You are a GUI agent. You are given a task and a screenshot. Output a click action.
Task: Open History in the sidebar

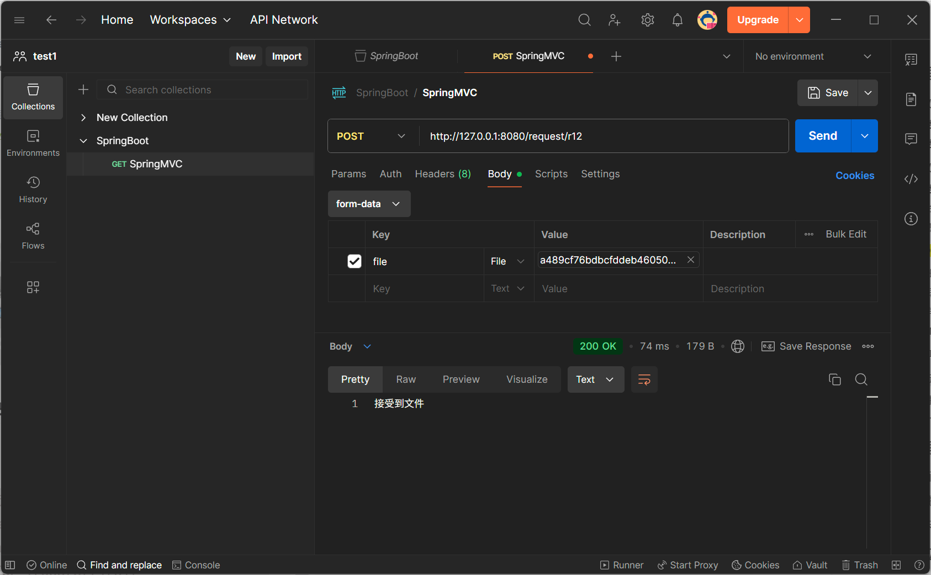point(33,190)
